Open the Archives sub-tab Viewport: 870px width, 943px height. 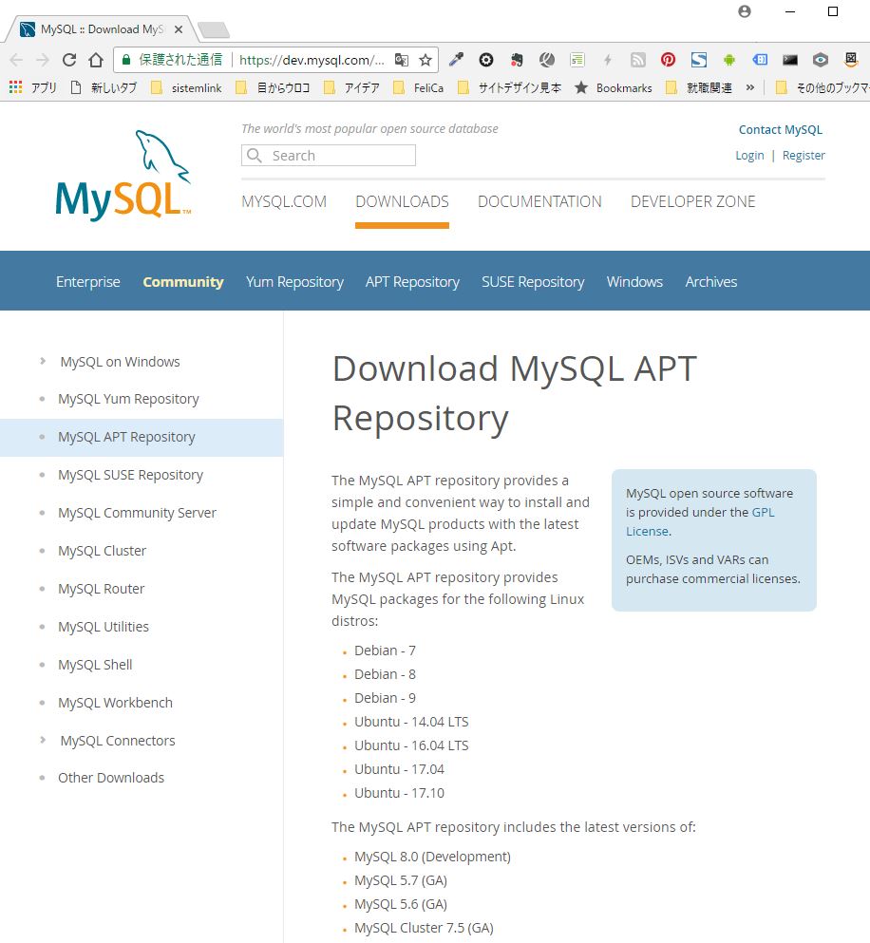[711, 281]
